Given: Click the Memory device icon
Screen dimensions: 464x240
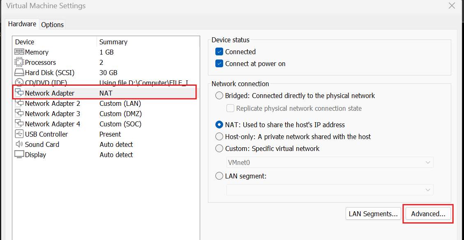Looking at the screenshot, I should (x=19, y=52).
